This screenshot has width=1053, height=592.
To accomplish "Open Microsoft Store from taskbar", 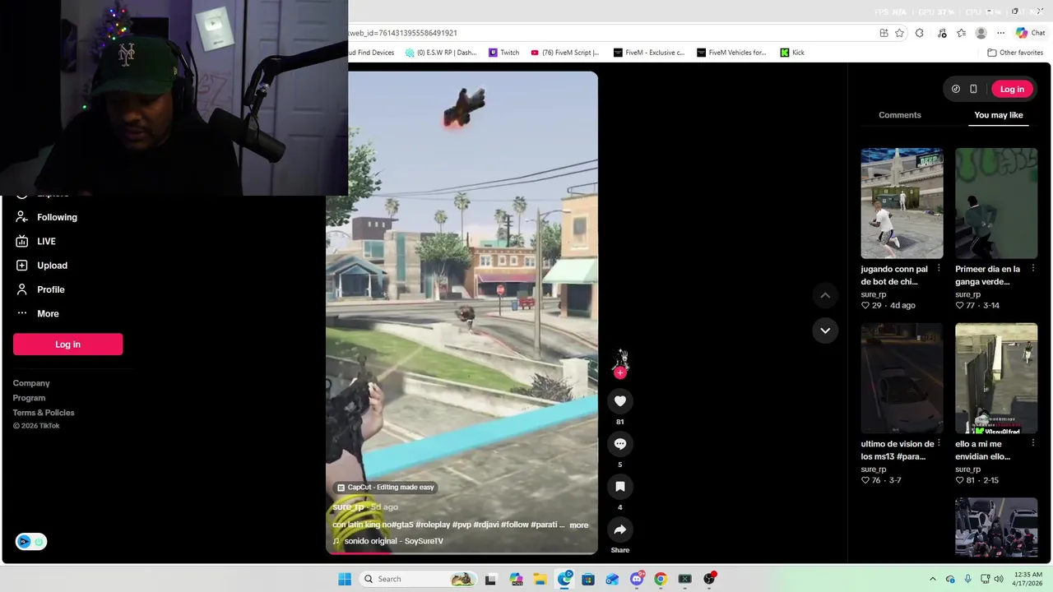I will (588, 579).
